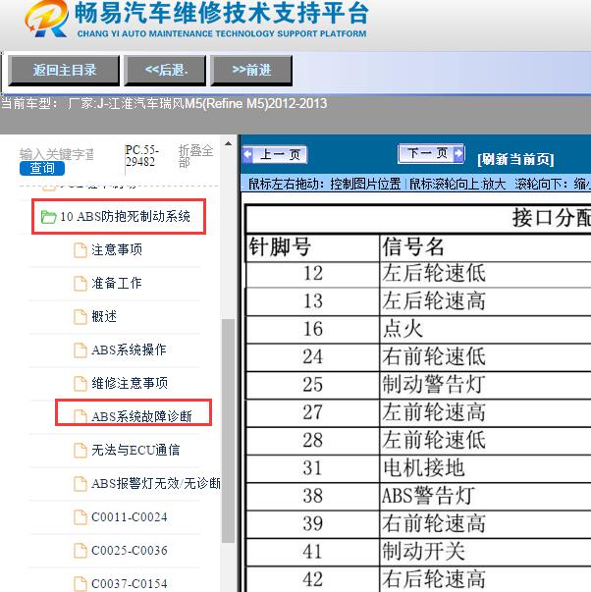Screen dimensions: 591x592
Task: Open the ABS系统操作 tree item
Action: [x=129, y=350]
